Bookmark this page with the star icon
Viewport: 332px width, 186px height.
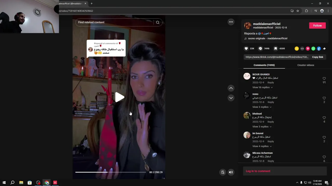point(298,11)
